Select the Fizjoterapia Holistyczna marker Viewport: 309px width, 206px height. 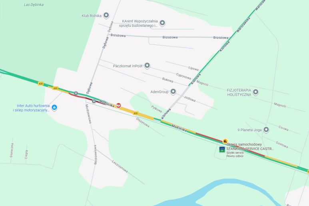pyautogui.click(x=255, y=92)
